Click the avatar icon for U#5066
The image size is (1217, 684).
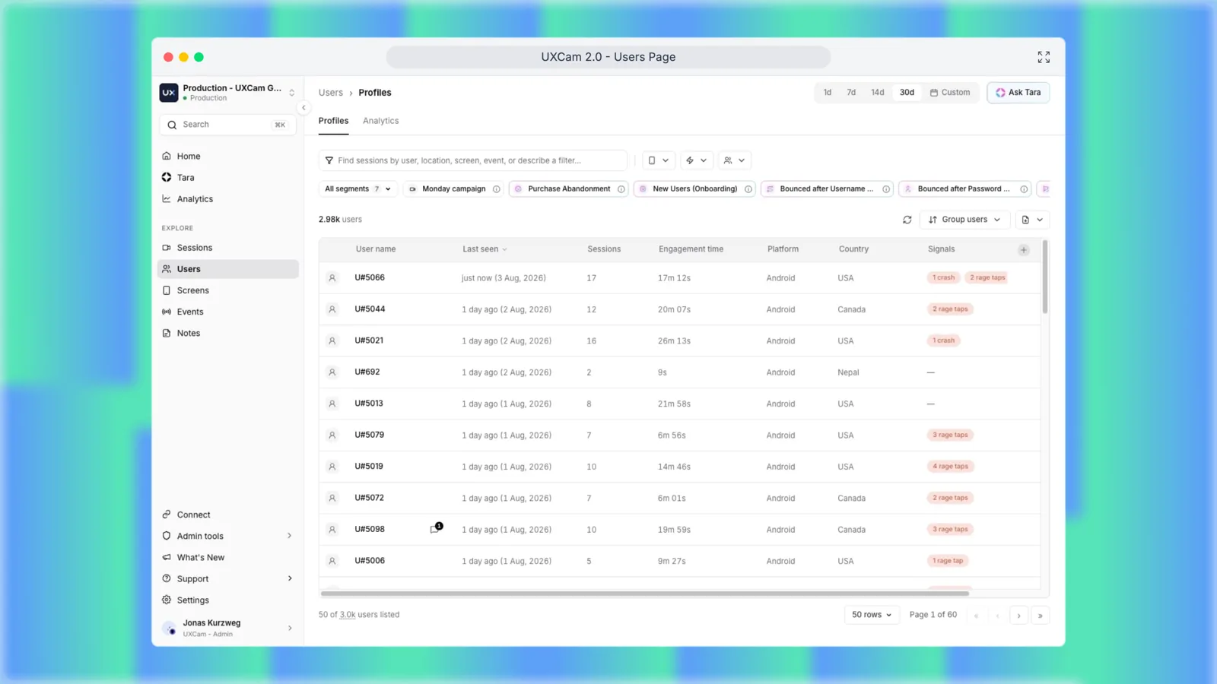pos(332,278)
